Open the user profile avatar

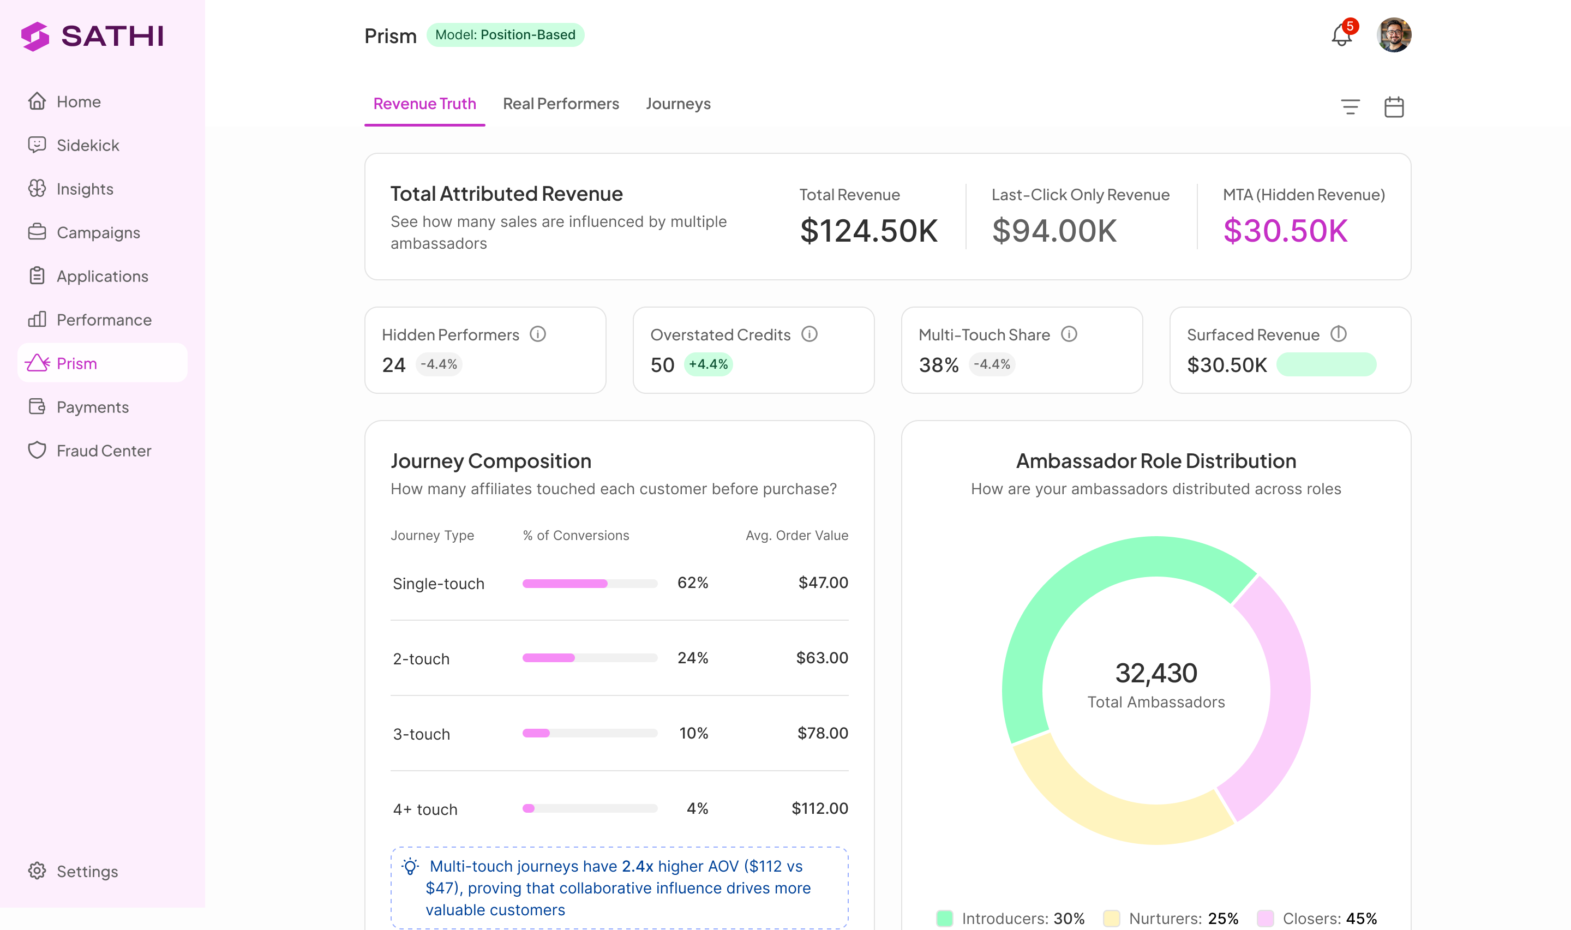point(1394,35)
